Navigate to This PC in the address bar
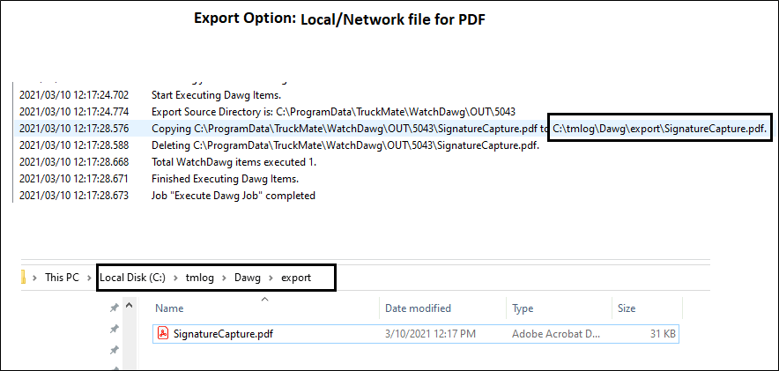This screenshot has height=371, width=779. click(61, 278)
